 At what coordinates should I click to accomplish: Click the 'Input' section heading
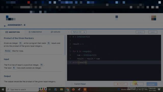[6, 59]
